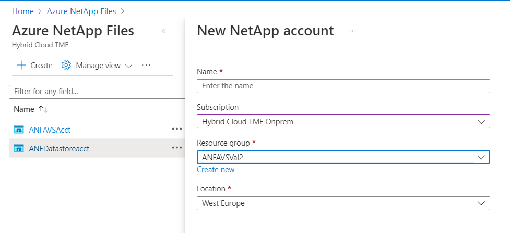Navigate to Azure NetApp Files breadcrumb

tap(81, 10)
